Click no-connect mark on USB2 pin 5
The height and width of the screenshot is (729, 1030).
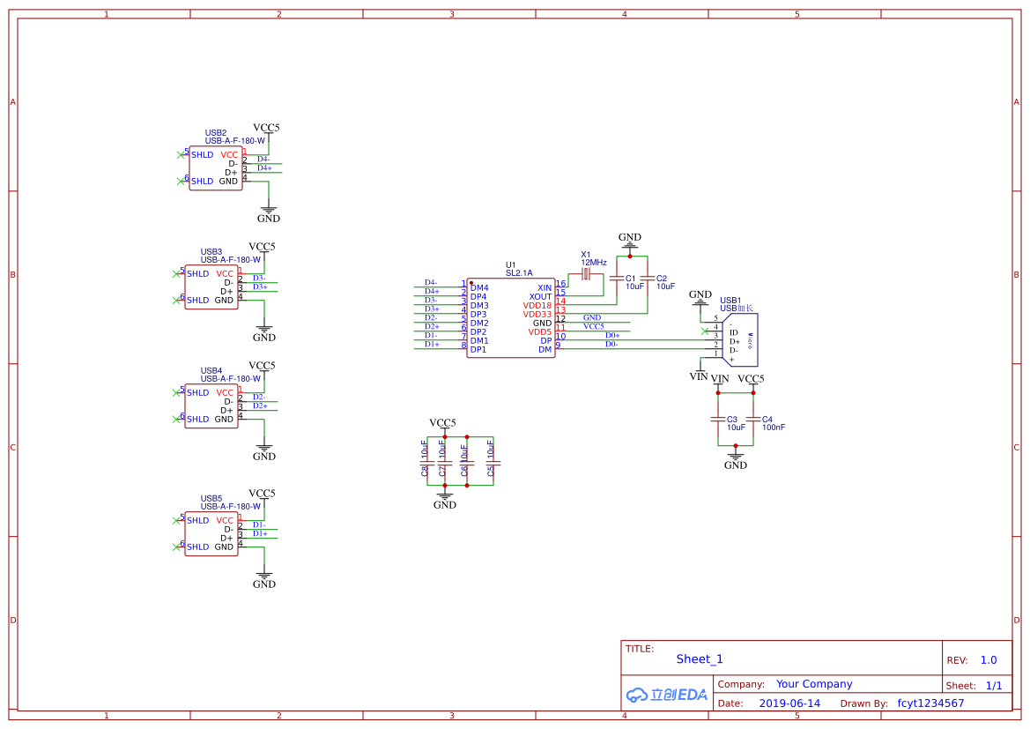click(181, 155)
